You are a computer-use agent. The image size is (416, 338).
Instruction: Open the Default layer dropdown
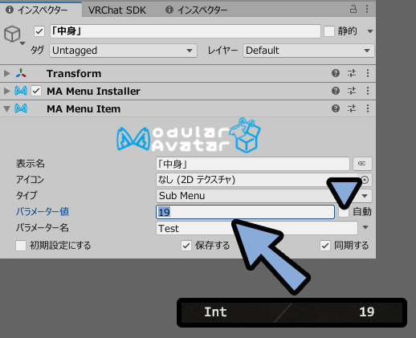click(308, 51)
